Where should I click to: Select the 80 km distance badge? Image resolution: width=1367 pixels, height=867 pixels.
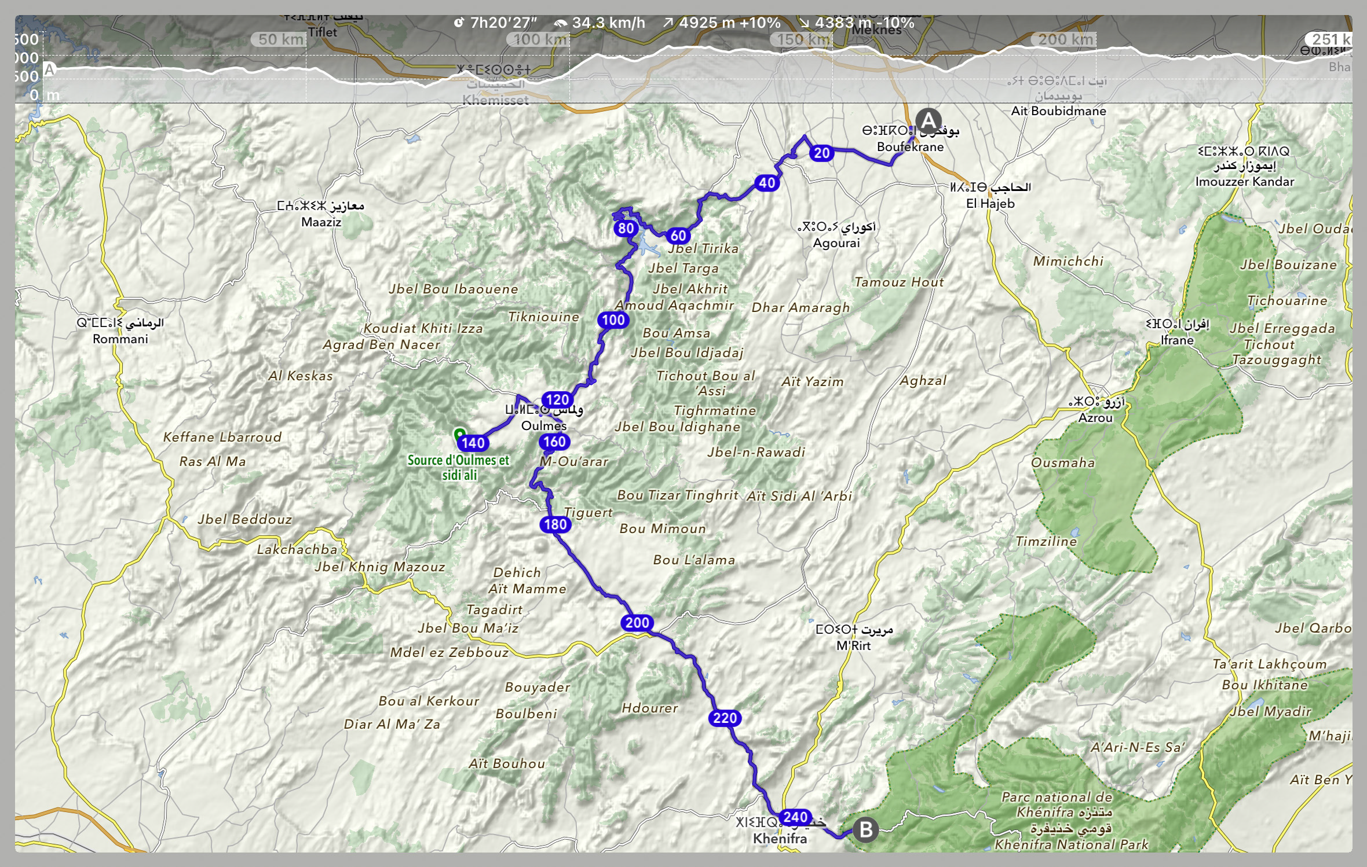click(x=626, y=228)
